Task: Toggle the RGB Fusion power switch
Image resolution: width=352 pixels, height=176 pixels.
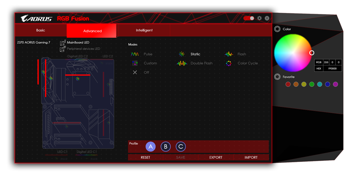Action: pyautogui.click(x=248, y=18)
